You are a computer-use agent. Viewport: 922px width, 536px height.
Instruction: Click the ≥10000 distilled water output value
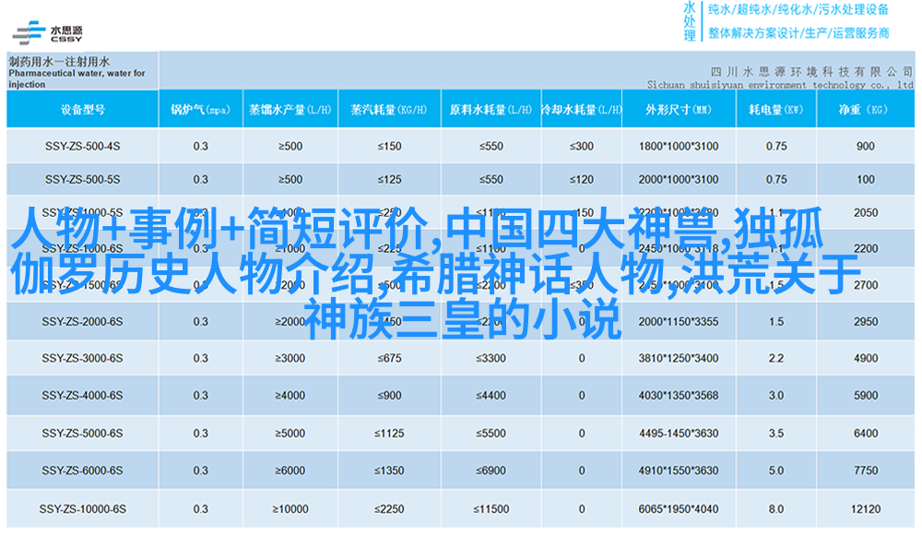tap(290, 509)
